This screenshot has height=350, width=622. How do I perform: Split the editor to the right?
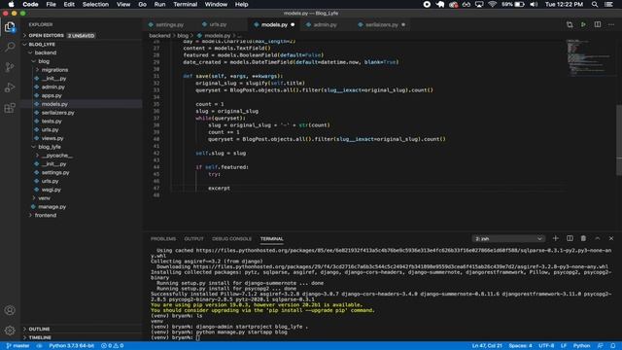click(598, 24)
